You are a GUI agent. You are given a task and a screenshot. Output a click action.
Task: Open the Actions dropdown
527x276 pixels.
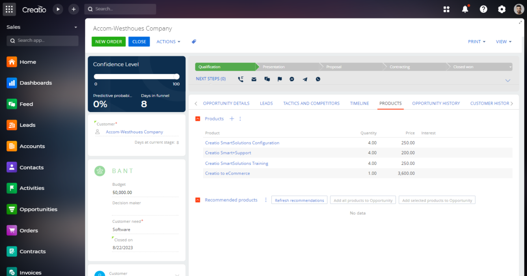168,42
